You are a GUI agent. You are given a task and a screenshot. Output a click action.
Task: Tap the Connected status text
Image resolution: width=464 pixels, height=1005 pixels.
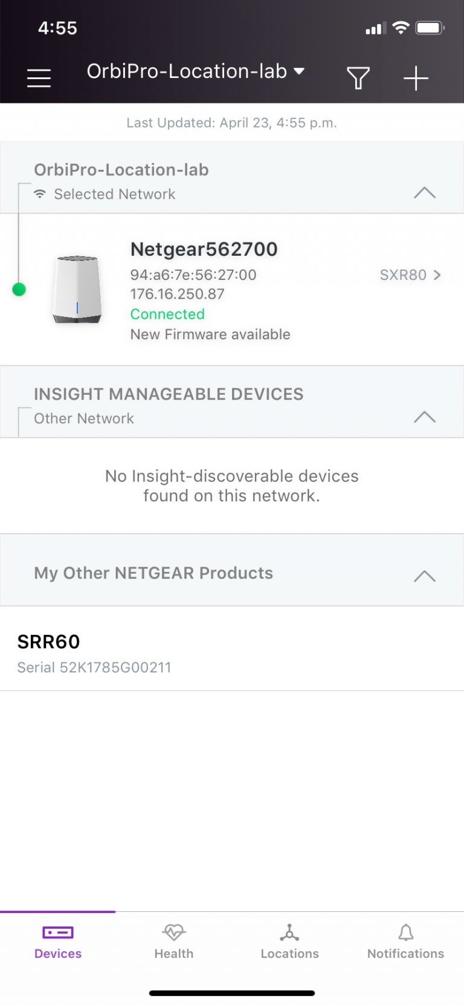[x=167, y=314]
